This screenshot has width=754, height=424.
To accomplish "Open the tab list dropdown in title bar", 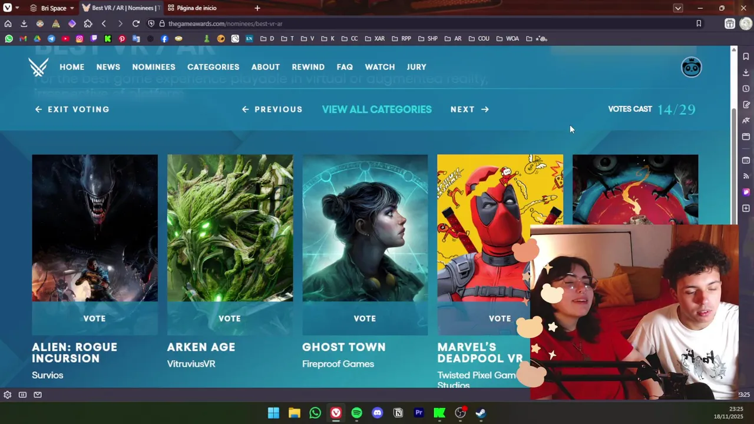I will click(x=678, y=8).
